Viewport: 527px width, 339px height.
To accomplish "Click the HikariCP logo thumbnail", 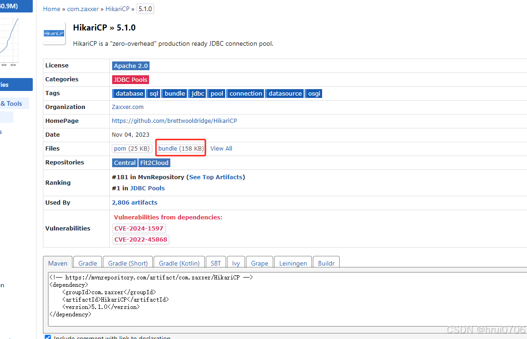I will click(x=54, y=33).
